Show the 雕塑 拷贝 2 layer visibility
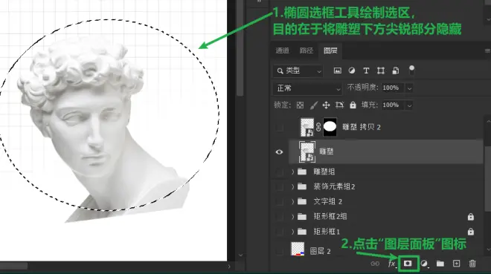 pos(279,127)
